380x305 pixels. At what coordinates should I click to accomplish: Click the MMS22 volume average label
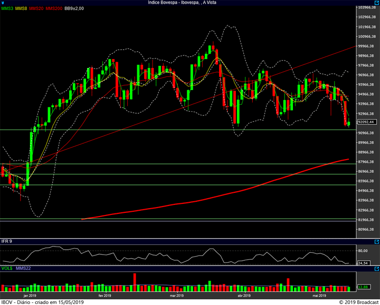[23, 269]
